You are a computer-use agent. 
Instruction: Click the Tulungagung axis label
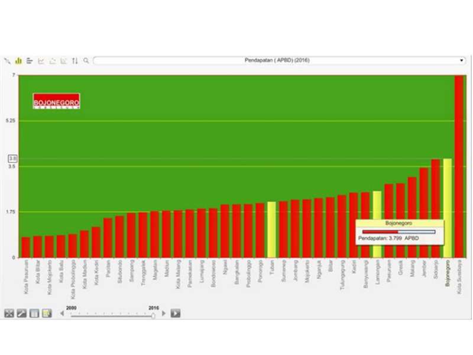click(342, 275)
